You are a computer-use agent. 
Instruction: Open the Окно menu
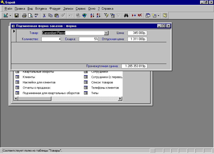tap(92, 9)
